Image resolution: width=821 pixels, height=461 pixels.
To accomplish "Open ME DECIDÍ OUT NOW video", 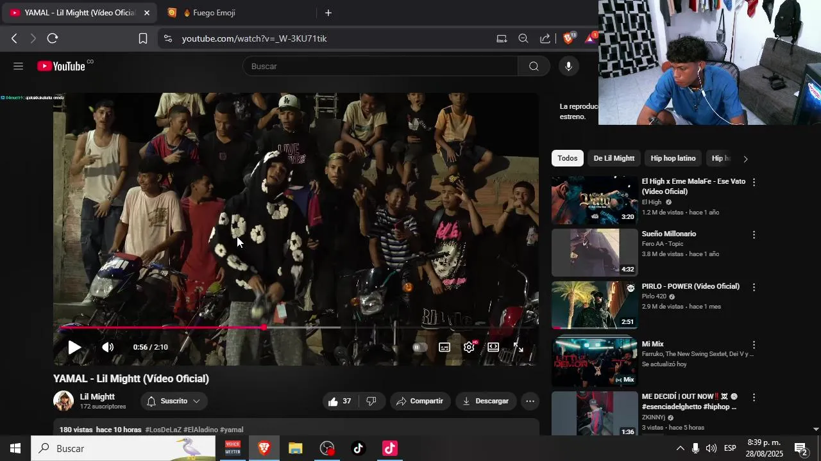I will (x=595, y=414).
